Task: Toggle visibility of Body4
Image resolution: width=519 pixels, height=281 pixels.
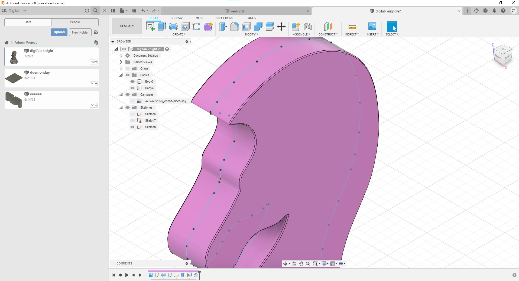Action: pos(132,88)
